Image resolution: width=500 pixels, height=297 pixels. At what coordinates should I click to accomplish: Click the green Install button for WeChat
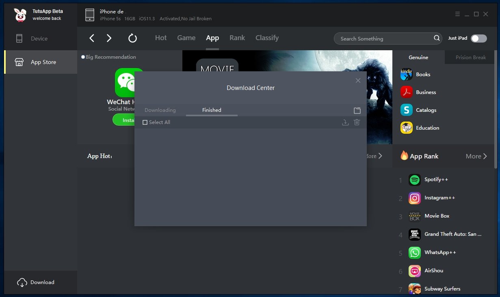(x=123, y=120)
